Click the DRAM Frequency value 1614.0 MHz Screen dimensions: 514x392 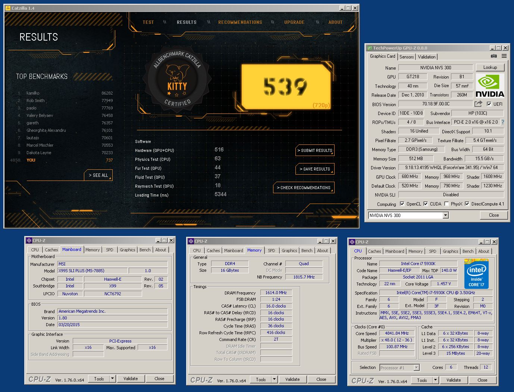pyautogui.click(x=276, y=293)
